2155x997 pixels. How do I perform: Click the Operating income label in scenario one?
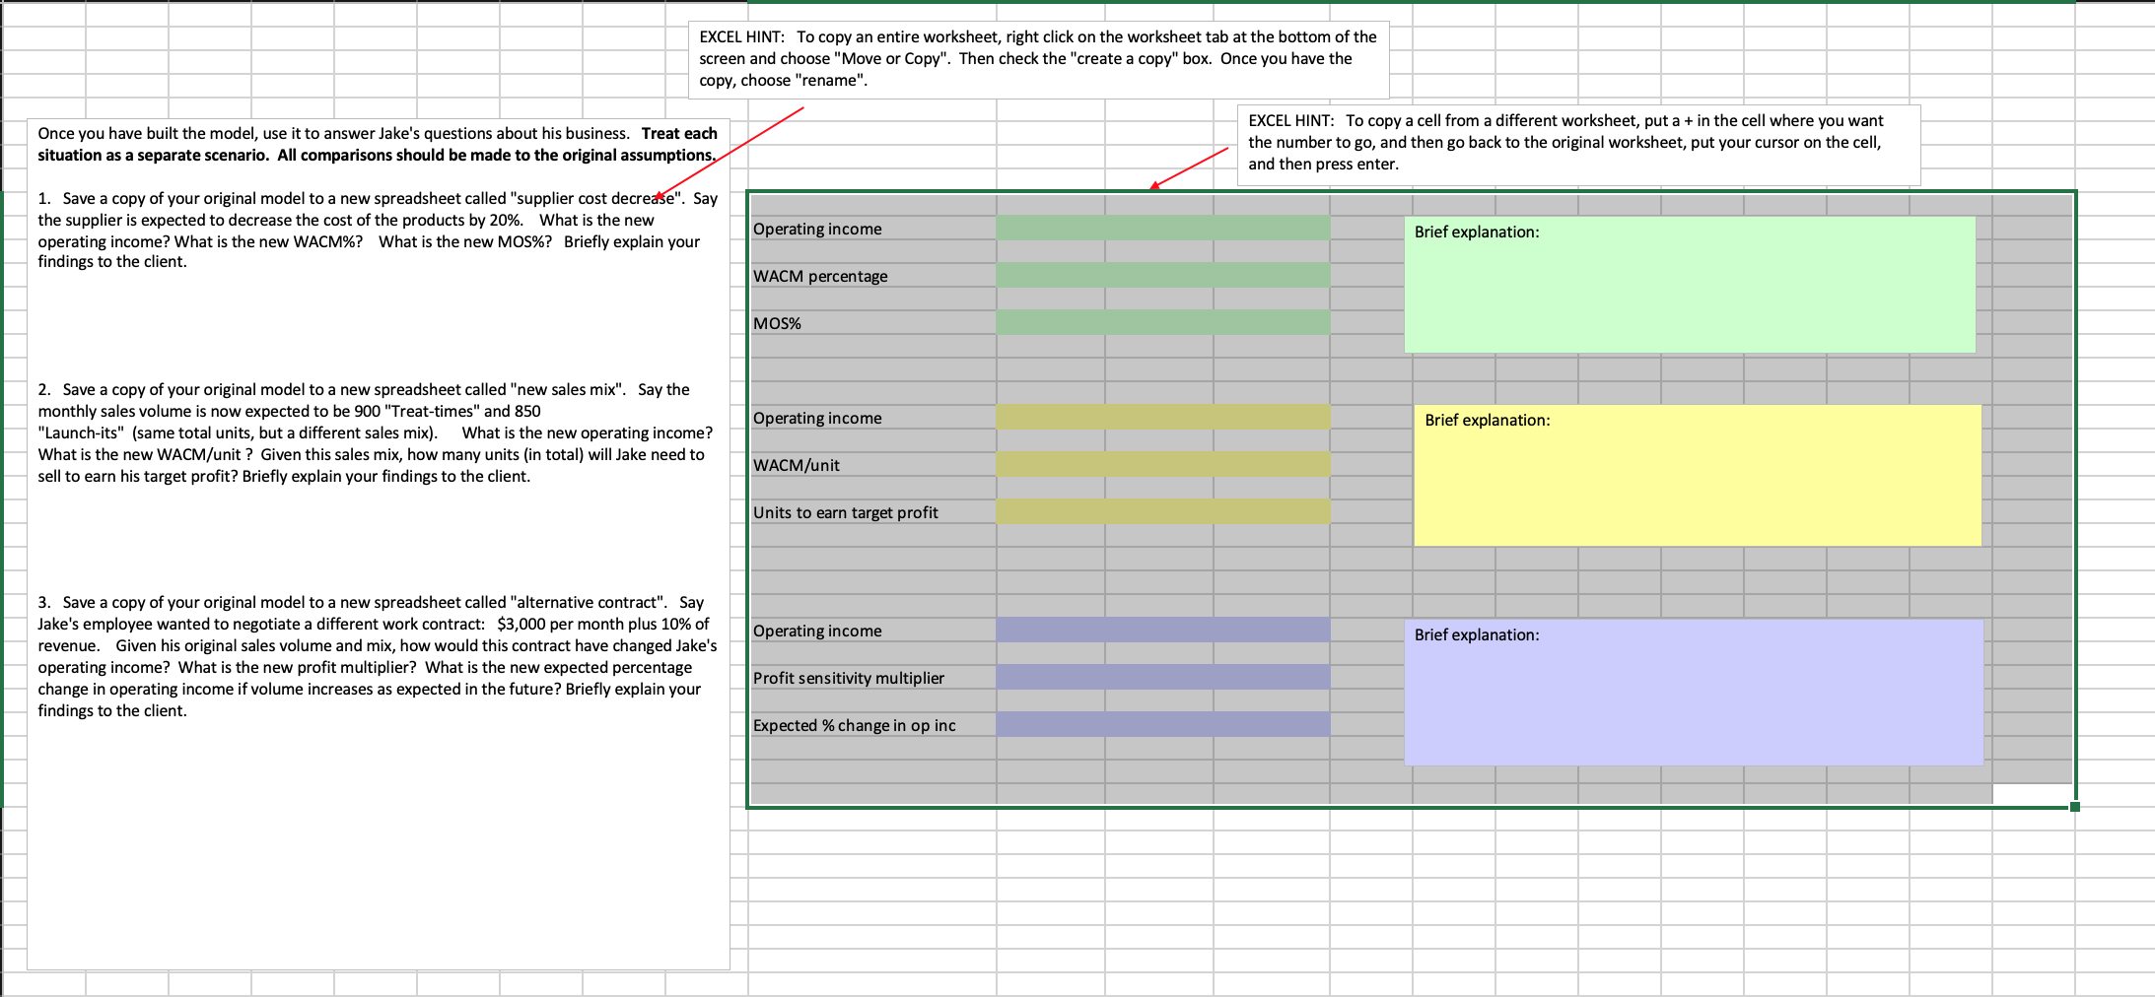pyautogui.click(x=817, y=228)
